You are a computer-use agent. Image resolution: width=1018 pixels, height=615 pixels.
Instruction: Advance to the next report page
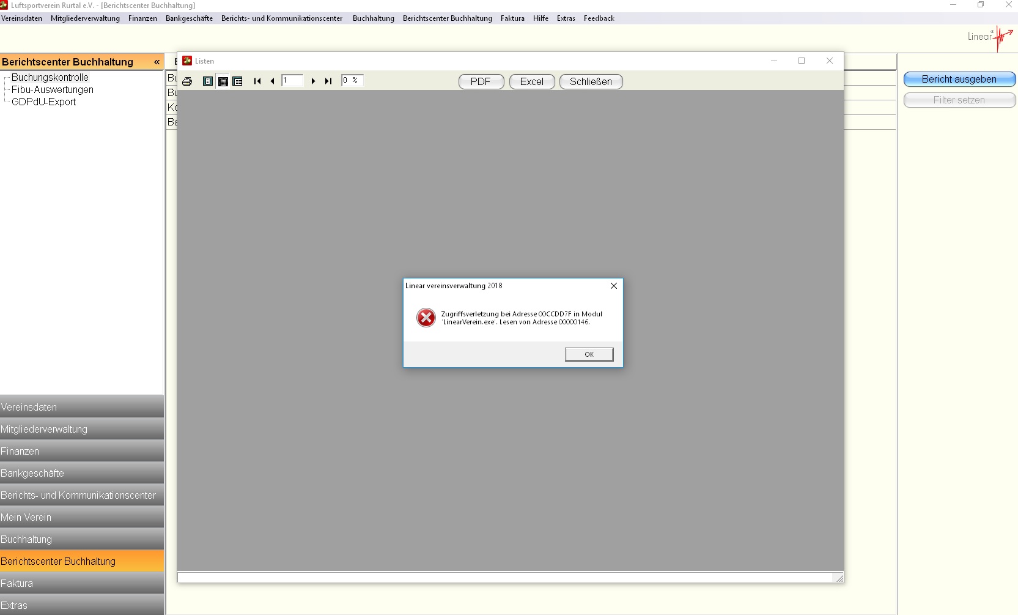point(313,81)
